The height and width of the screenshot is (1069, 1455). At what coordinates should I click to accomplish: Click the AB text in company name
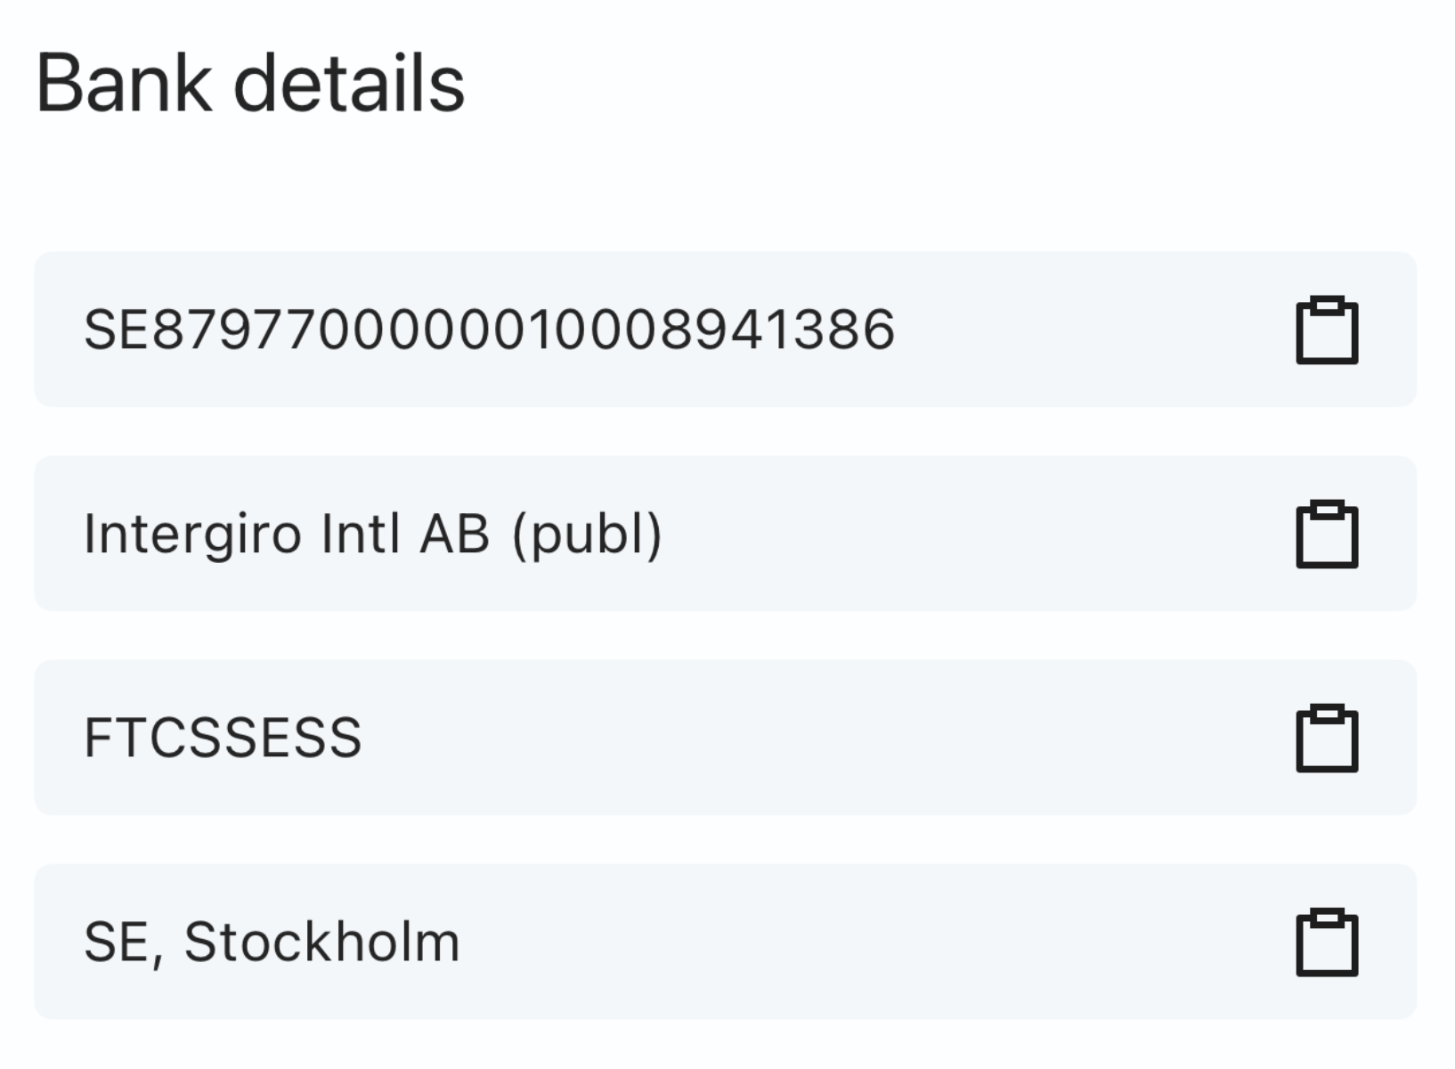click(x=454, y=534)
